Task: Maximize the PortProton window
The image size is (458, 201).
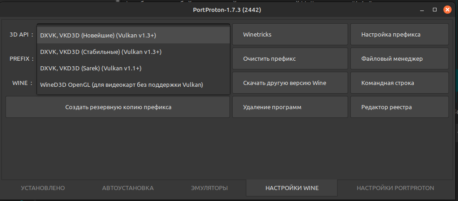Action: pyautogui.click(x=435, y=9)
